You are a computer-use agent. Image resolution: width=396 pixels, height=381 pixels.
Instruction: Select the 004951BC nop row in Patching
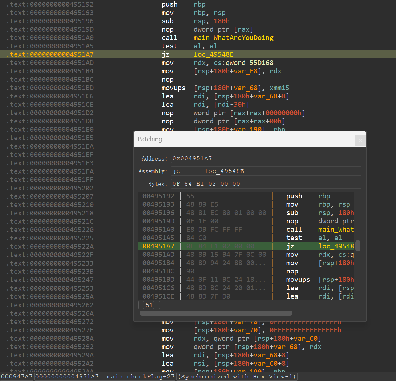tap(246, 271)
